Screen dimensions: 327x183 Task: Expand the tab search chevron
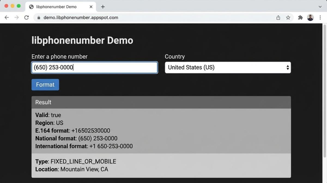[x=320, y=7]
